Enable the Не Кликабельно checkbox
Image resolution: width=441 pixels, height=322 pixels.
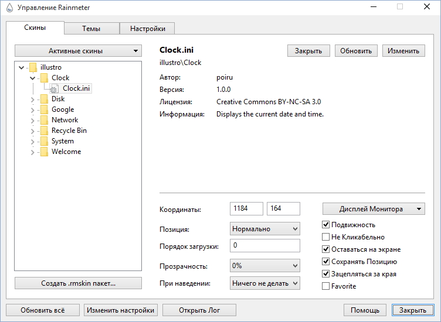click(x=325, y=237)
